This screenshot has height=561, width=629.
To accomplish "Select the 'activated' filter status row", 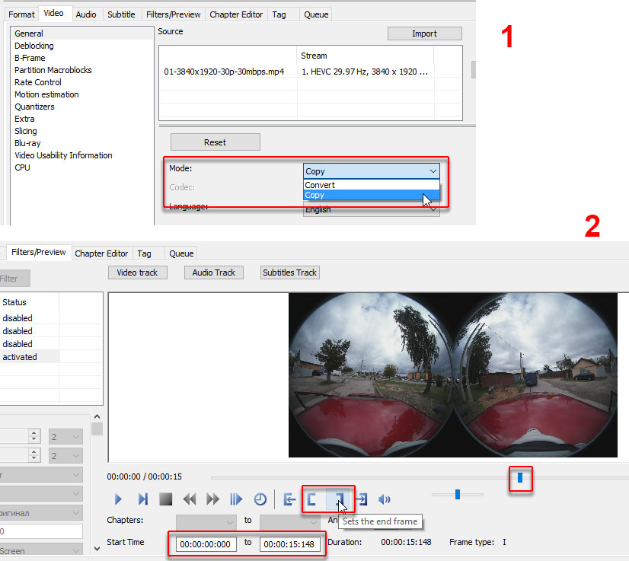I will click(x=30, y=357).
